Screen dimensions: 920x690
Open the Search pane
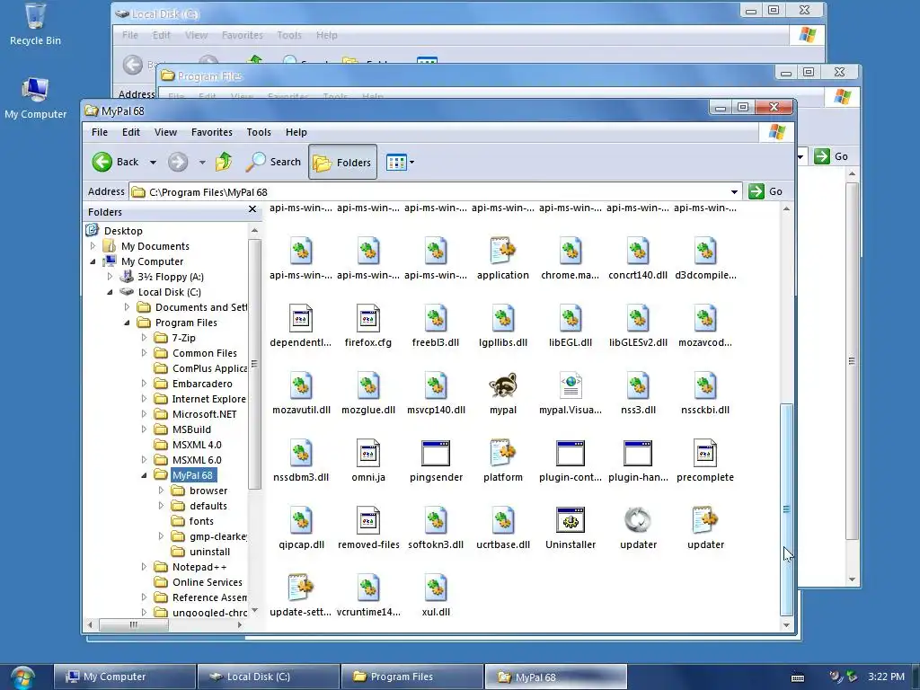click(273, 162)
